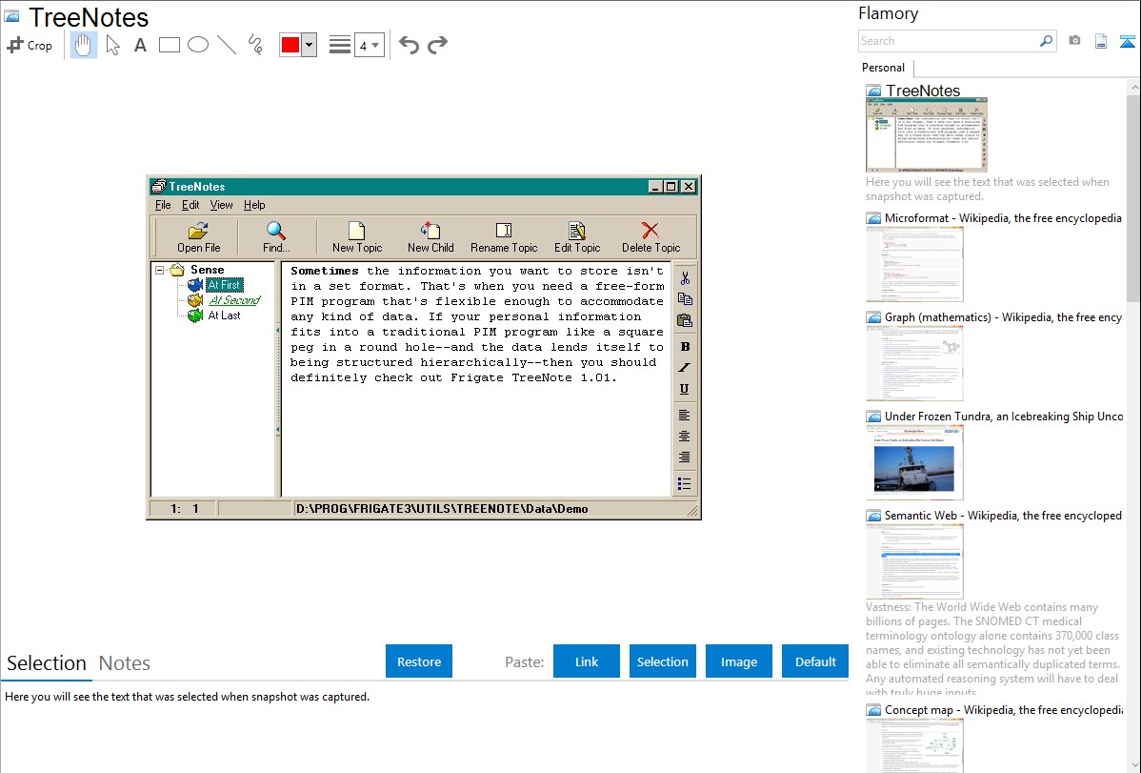Click the Paste Image button
This screenshot has height=773, width=1141.
[738, 661]
